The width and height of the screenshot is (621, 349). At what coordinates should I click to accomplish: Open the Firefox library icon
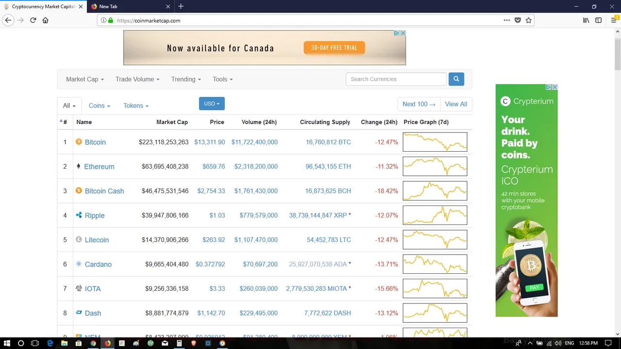[586, 20]
